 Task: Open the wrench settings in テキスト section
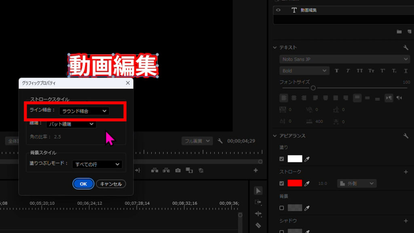click(x=406, y=47)
